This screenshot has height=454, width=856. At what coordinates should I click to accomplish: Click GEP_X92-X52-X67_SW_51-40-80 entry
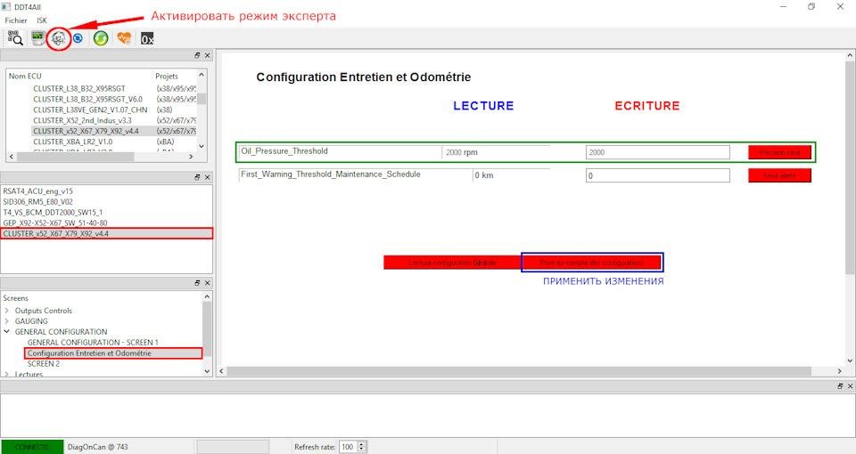[55, 223]
